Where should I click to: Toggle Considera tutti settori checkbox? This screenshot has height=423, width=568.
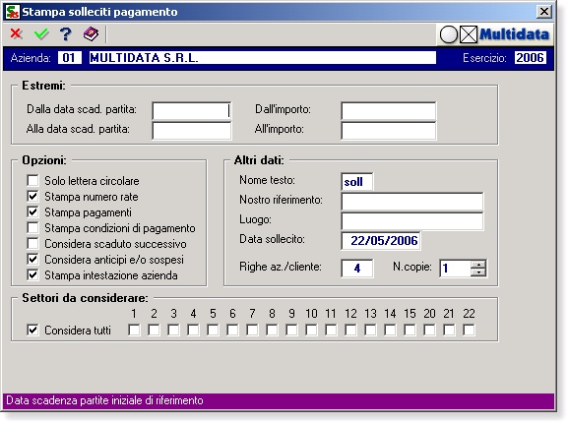32,330
